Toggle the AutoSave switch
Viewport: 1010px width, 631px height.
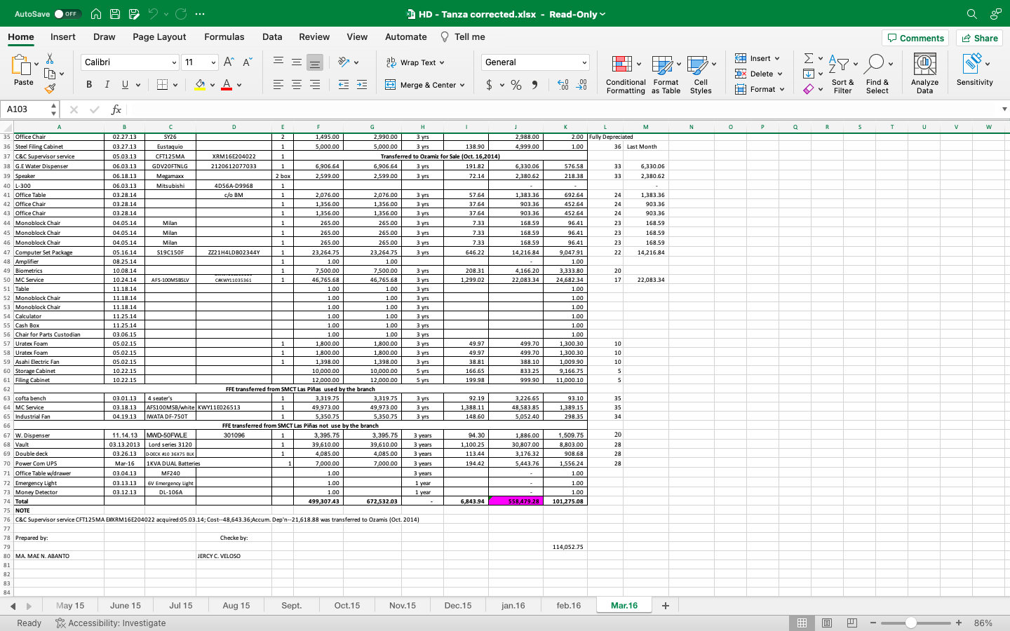pyautogui.click(x=68, y=14)
